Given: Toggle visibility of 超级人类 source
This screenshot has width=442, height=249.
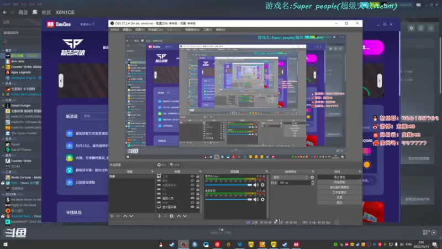Looking at the screenshot, I should tap(192, 198).
